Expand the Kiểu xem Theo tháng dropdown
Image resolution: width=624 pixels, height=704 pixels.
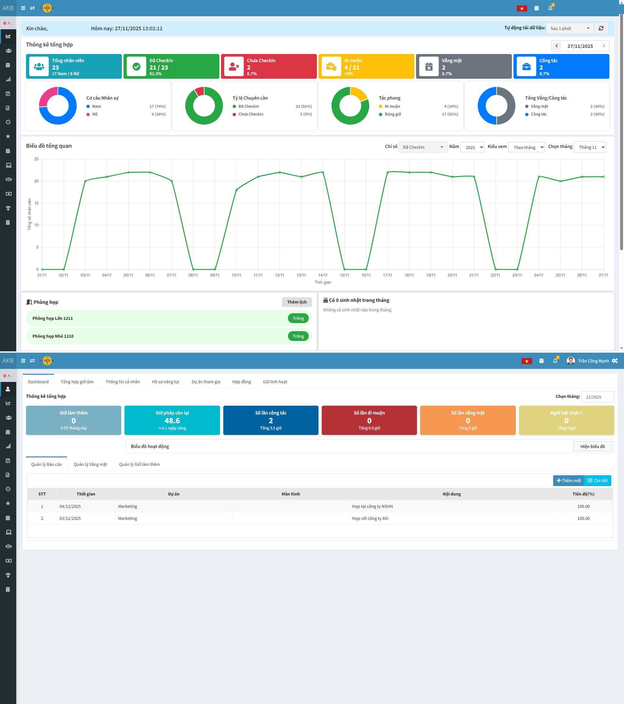tap(526, 147)
